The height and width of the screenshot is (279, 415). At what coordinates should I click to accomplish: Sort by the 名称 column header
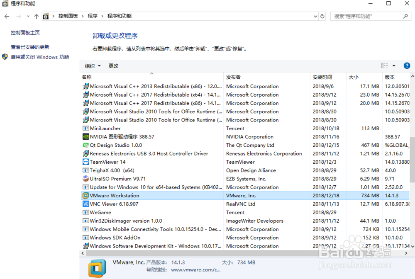(151, 77)
